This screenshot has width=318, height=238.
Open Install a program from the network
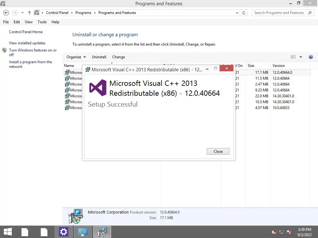coord(30,64)
